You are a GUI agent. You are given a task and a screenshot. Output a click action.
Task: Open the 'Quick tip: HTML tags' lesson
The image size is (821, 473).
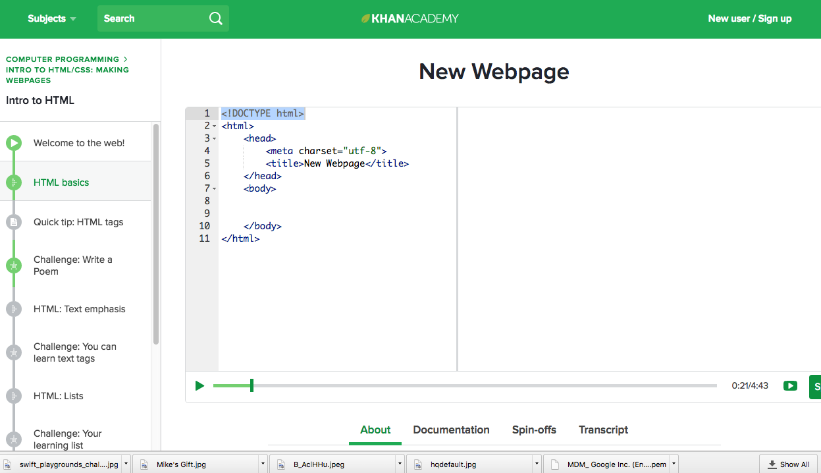pos(78,222)
